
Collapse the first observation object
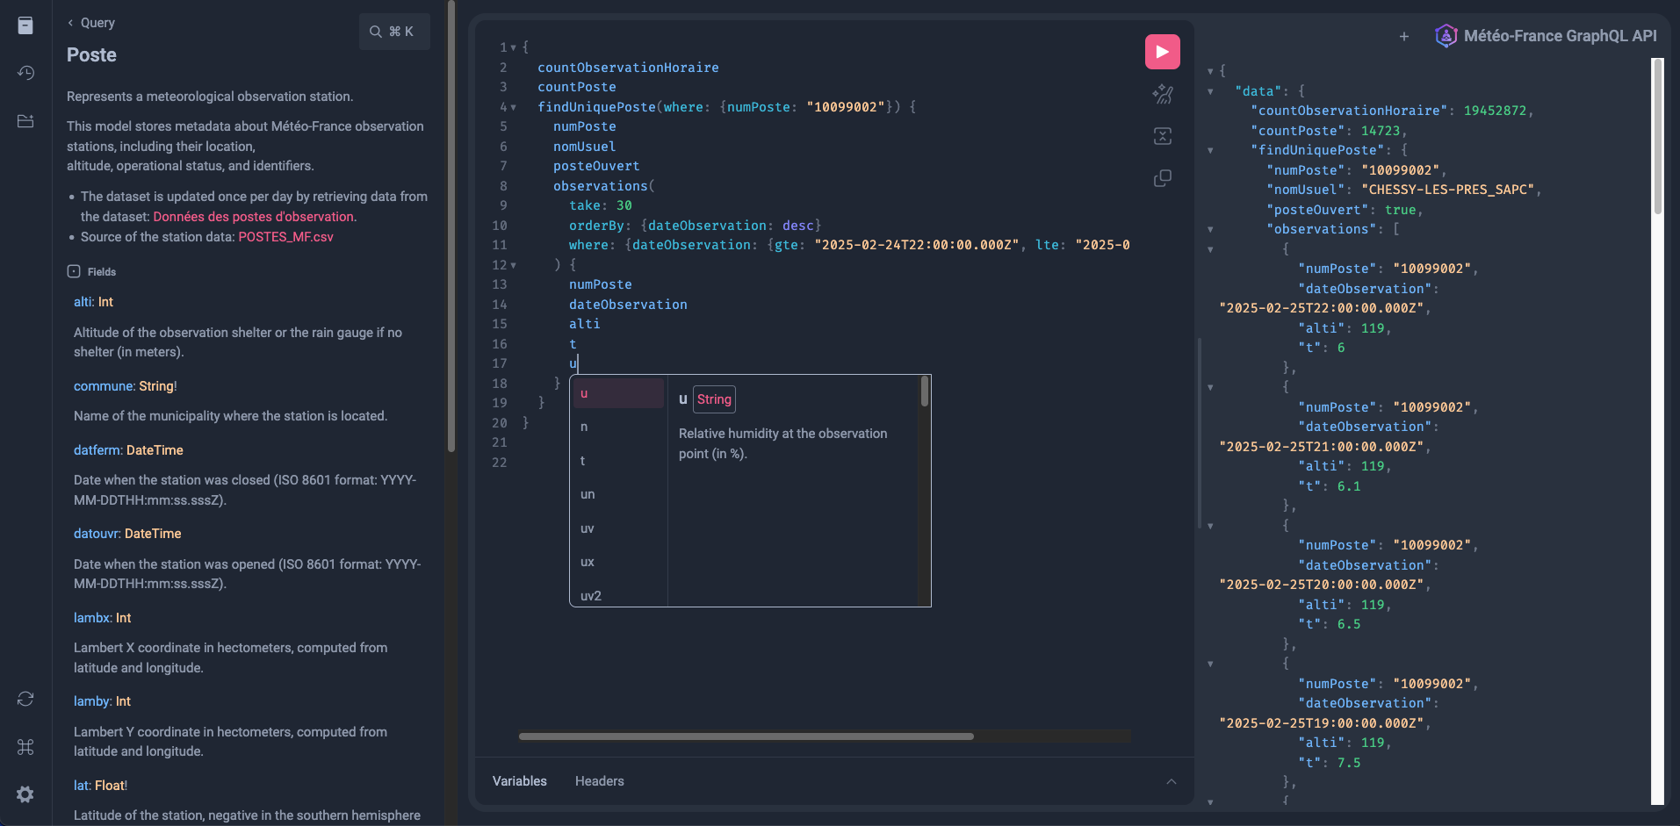(x=1210, y=249)
